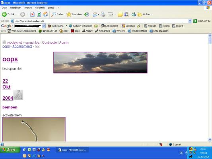The image size is (212, 159).
Task: Click the Contribute link
Action: tap(49, 43)
